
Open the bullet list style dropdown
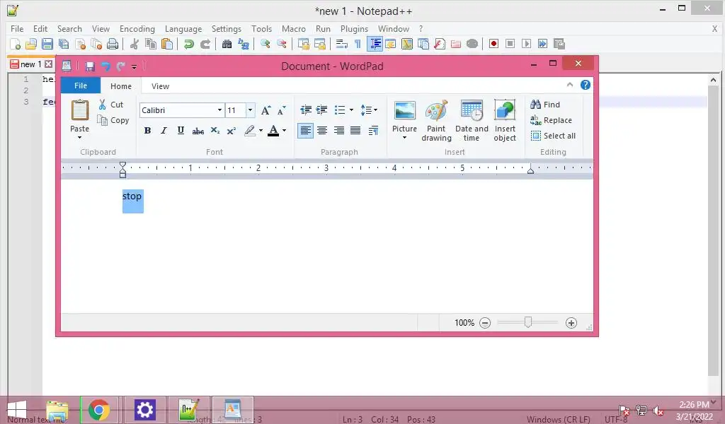[351, 110]
